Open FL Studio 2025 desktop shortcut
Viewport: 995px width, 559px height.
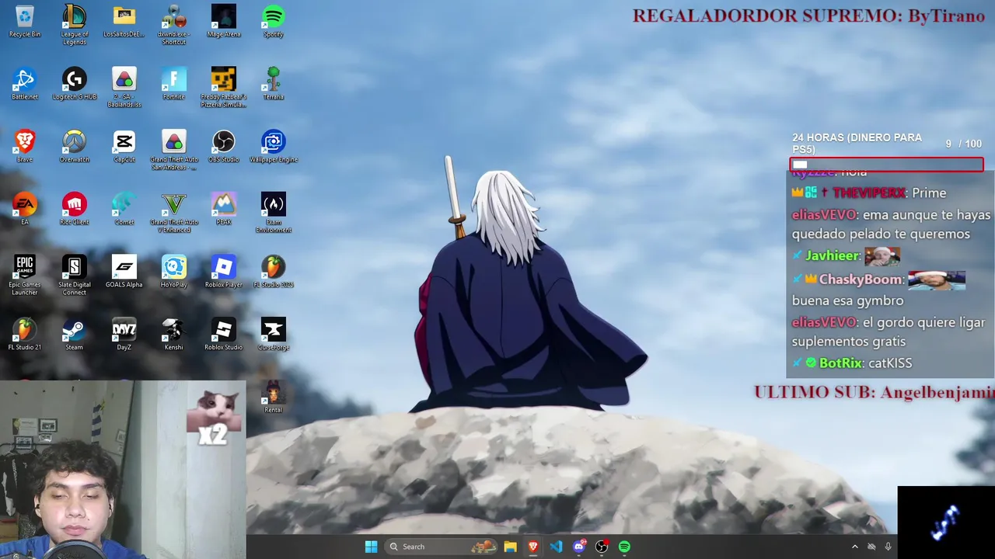pyautogui.click(x=274, y=272)
